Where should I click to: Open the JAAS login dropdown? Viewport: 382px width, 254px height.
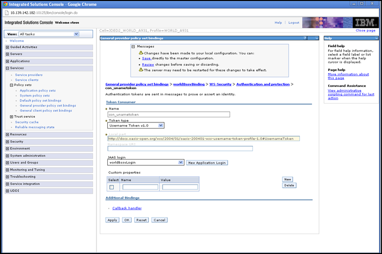pos(146,163)
